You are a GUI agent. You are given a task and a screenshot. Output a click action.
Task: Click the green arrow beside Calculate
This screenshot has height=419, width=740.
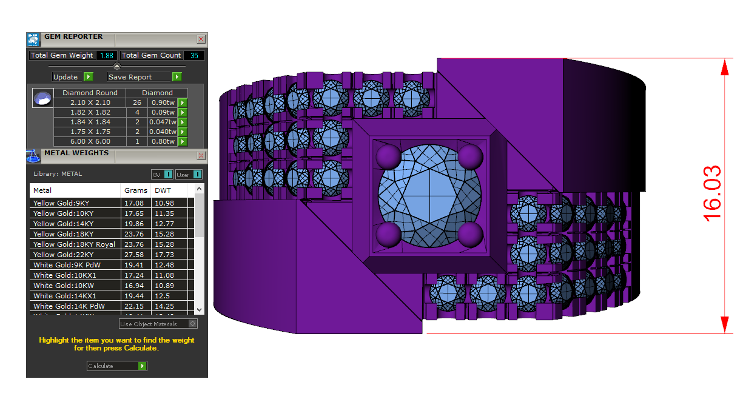142,366
